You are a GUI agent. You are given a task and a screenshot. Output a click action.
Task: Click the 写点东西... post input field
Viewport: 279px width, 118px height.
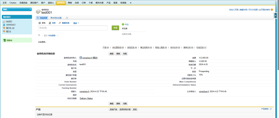(73, 28)
